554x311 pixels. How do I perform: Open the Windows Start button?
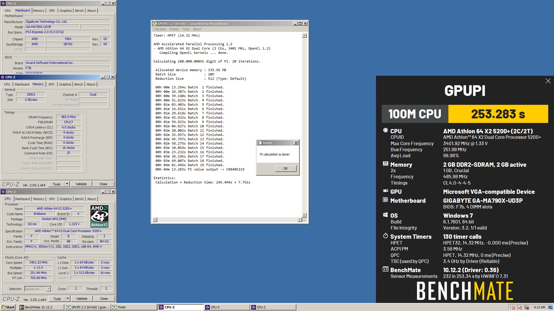tap(8, 307)
